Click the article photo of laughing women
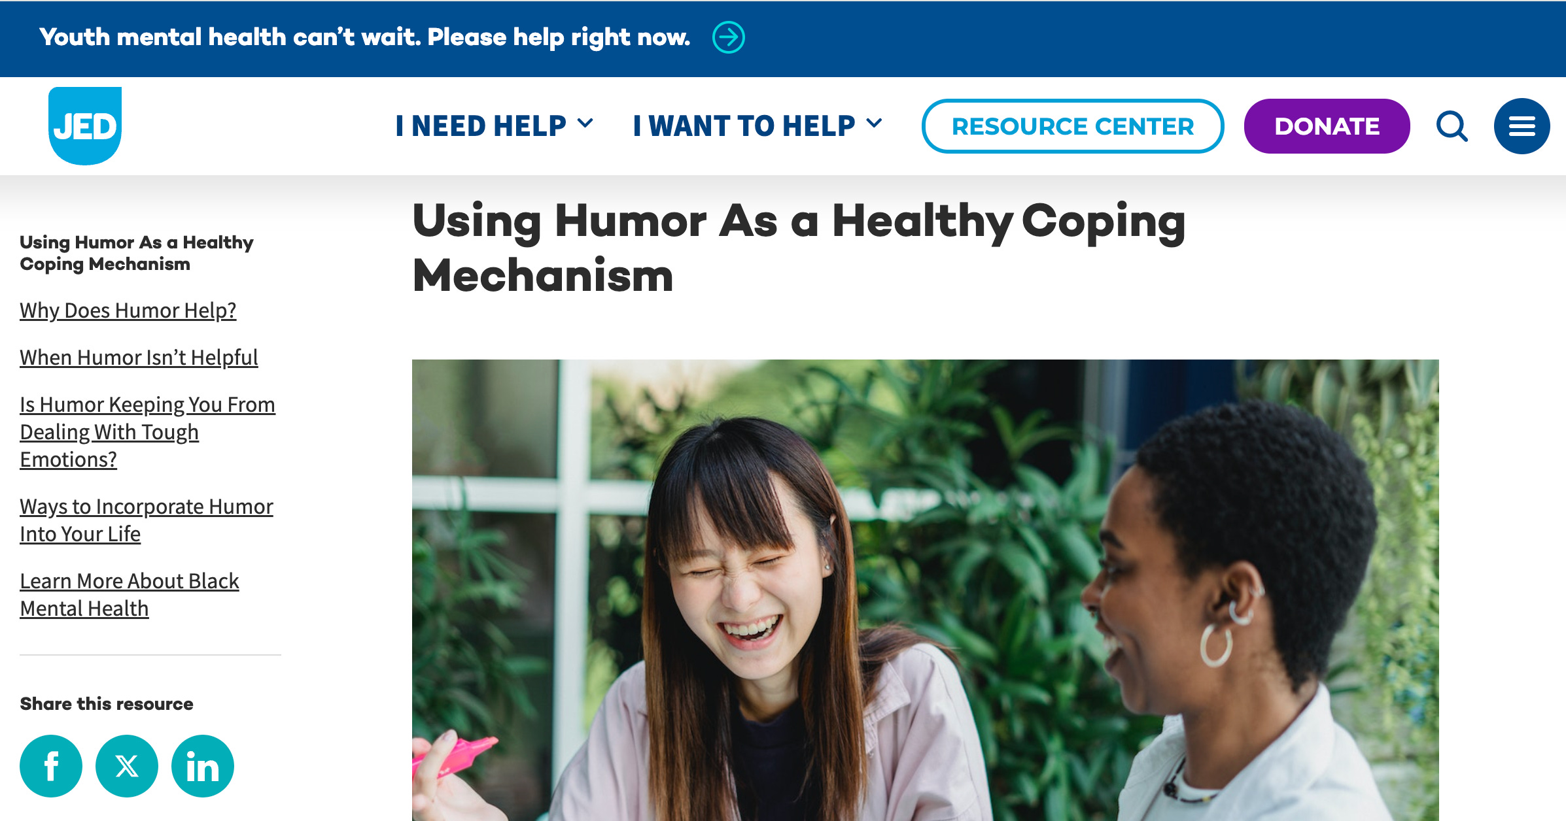 [x=925, y=590]
